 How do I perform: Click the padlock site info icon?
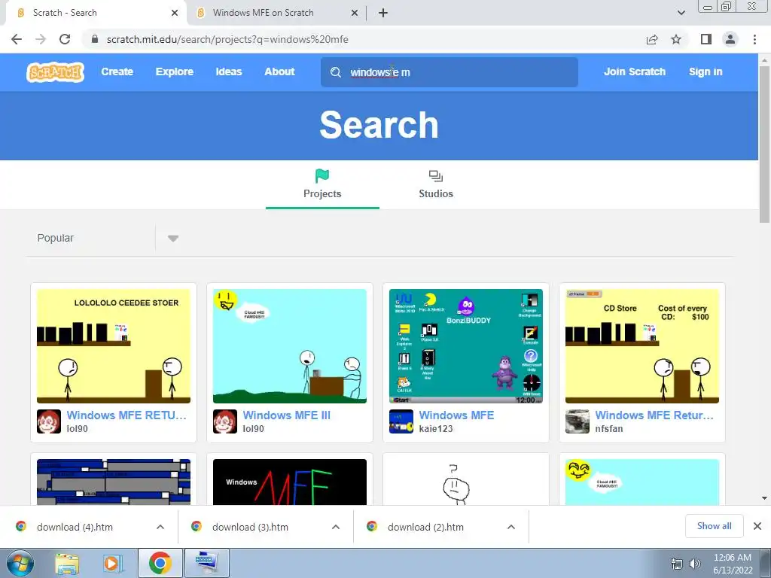tap(95, 39)
